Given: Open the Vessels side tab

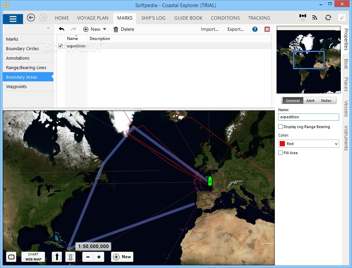Looking at the screenshot, I should [346, 108].
